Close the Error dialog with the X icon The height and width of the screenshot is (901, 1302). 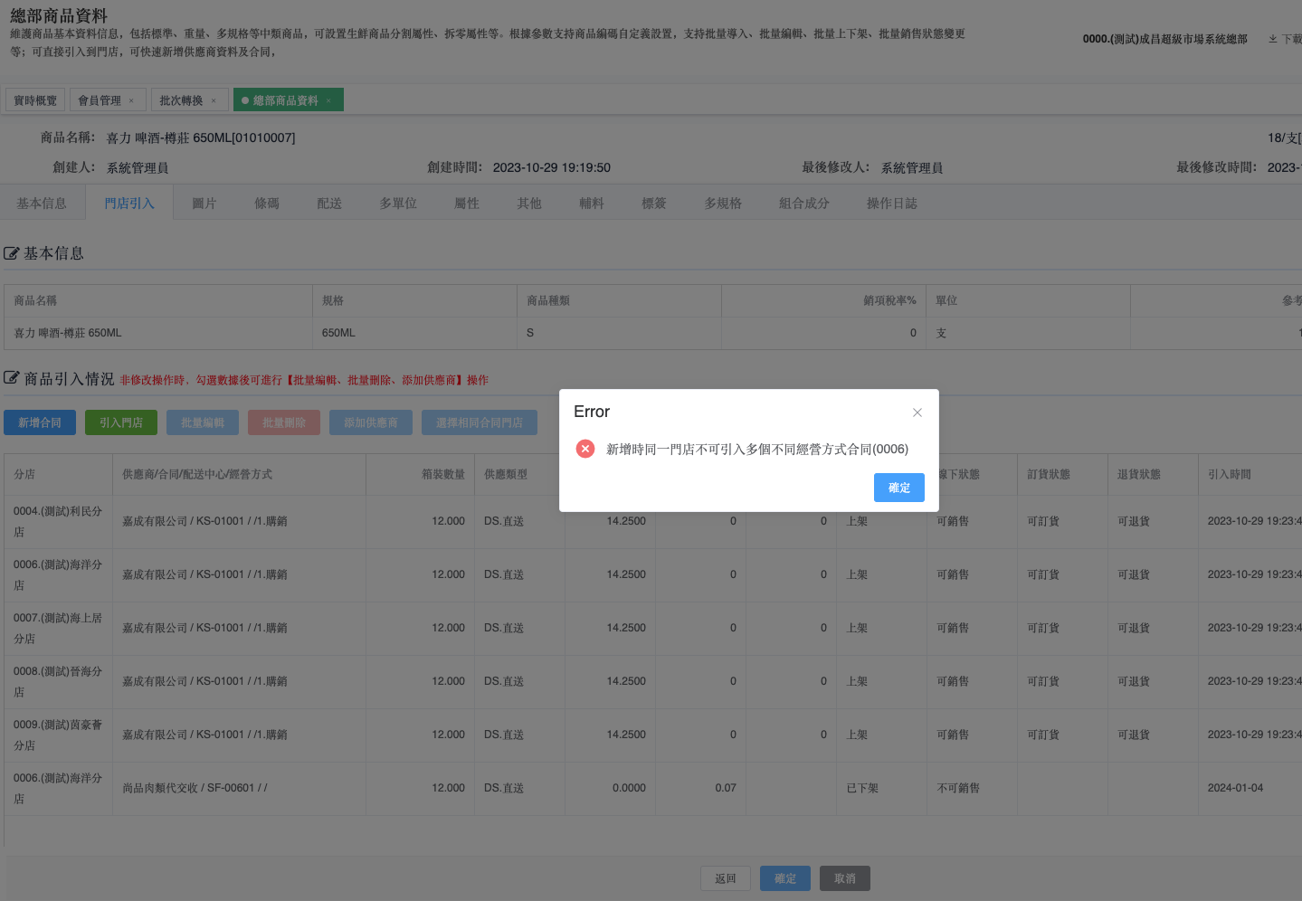tap(917, 413)
